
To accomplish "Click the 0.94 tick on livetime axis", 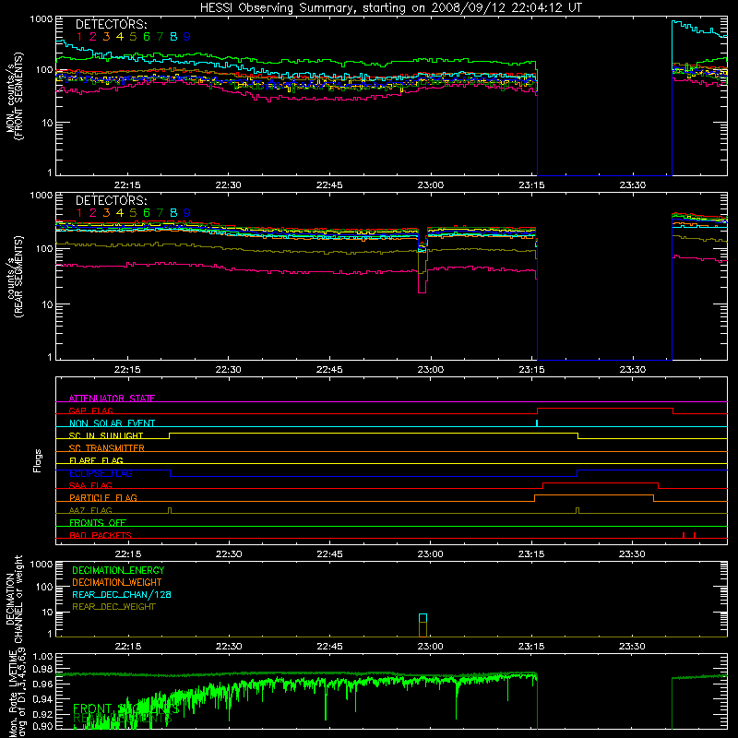I will pos(42,699).
